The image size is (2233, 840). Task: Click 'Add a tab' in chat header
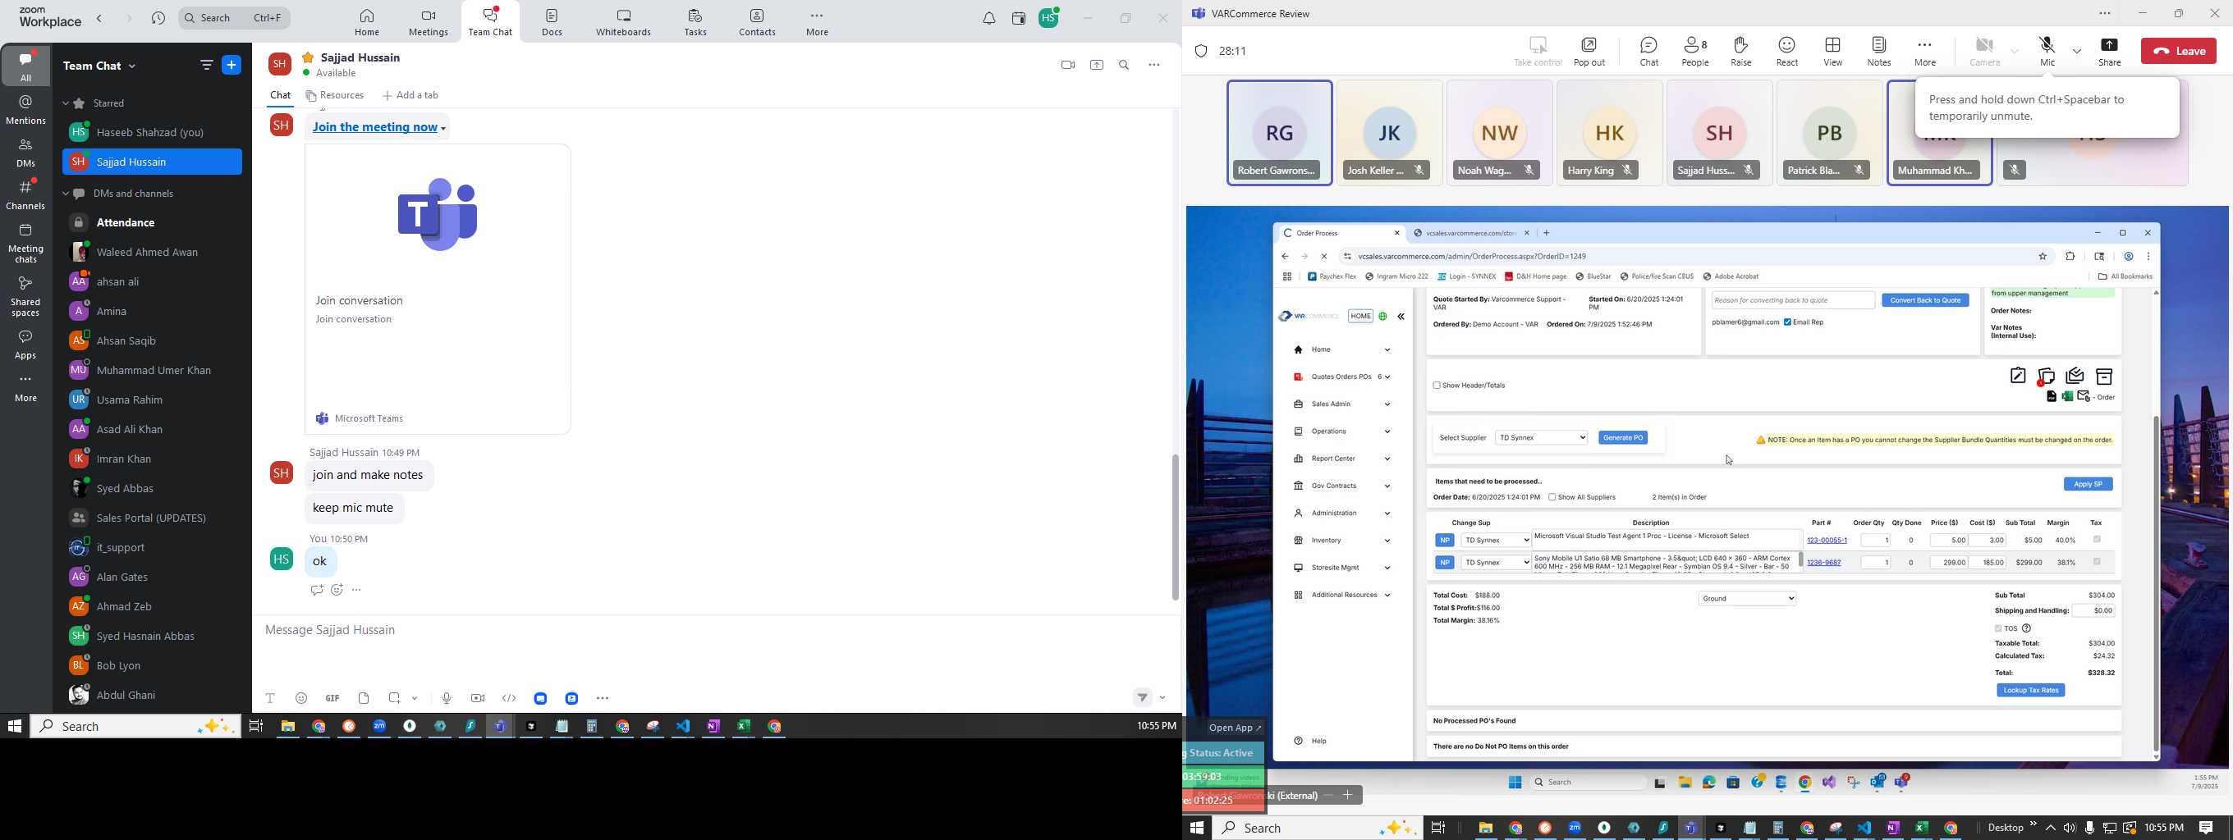(410, 96)
